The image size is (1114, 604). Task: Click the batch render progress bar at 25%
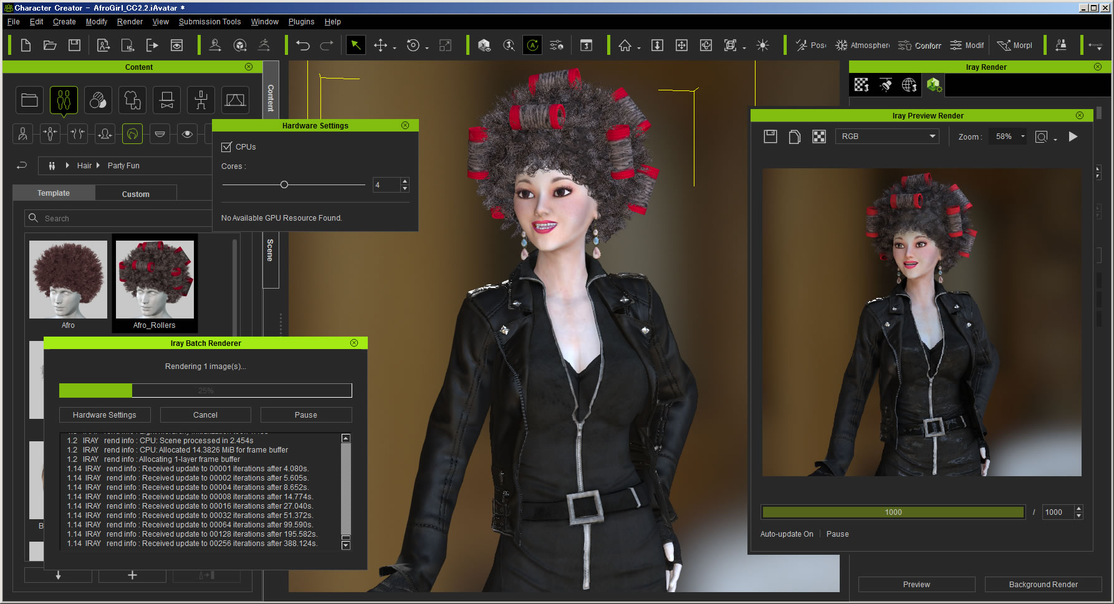206,391
